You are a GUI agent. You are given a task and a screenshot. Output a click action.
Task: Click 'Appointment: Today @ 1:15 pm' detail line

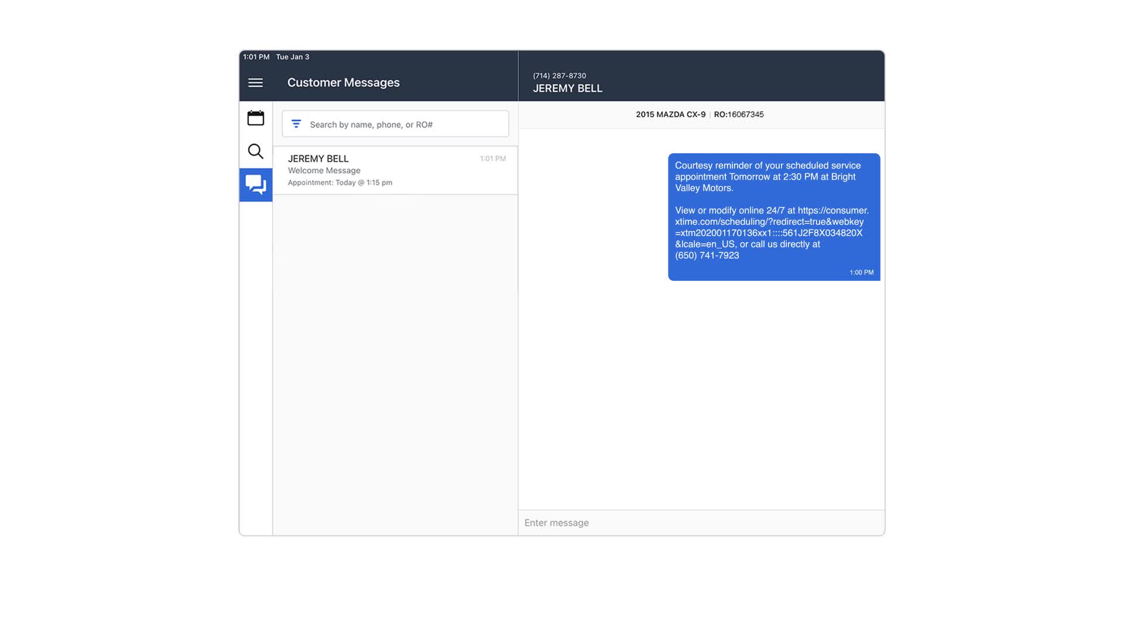pyautogui.click(x=340, y=182)
